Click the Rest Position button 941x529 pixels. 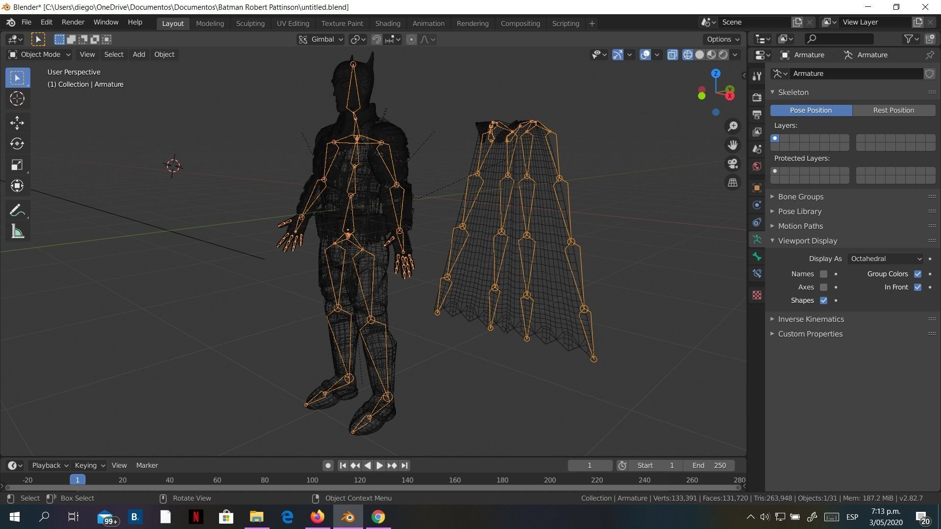tap(893, 110)
